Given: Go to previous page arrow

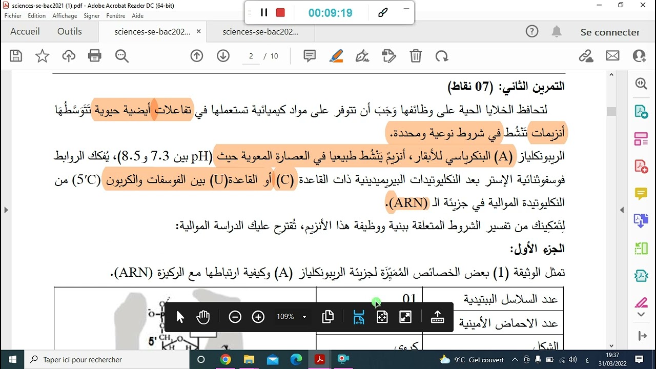Looking at the screenshot, I should click(x=197, y=56).
